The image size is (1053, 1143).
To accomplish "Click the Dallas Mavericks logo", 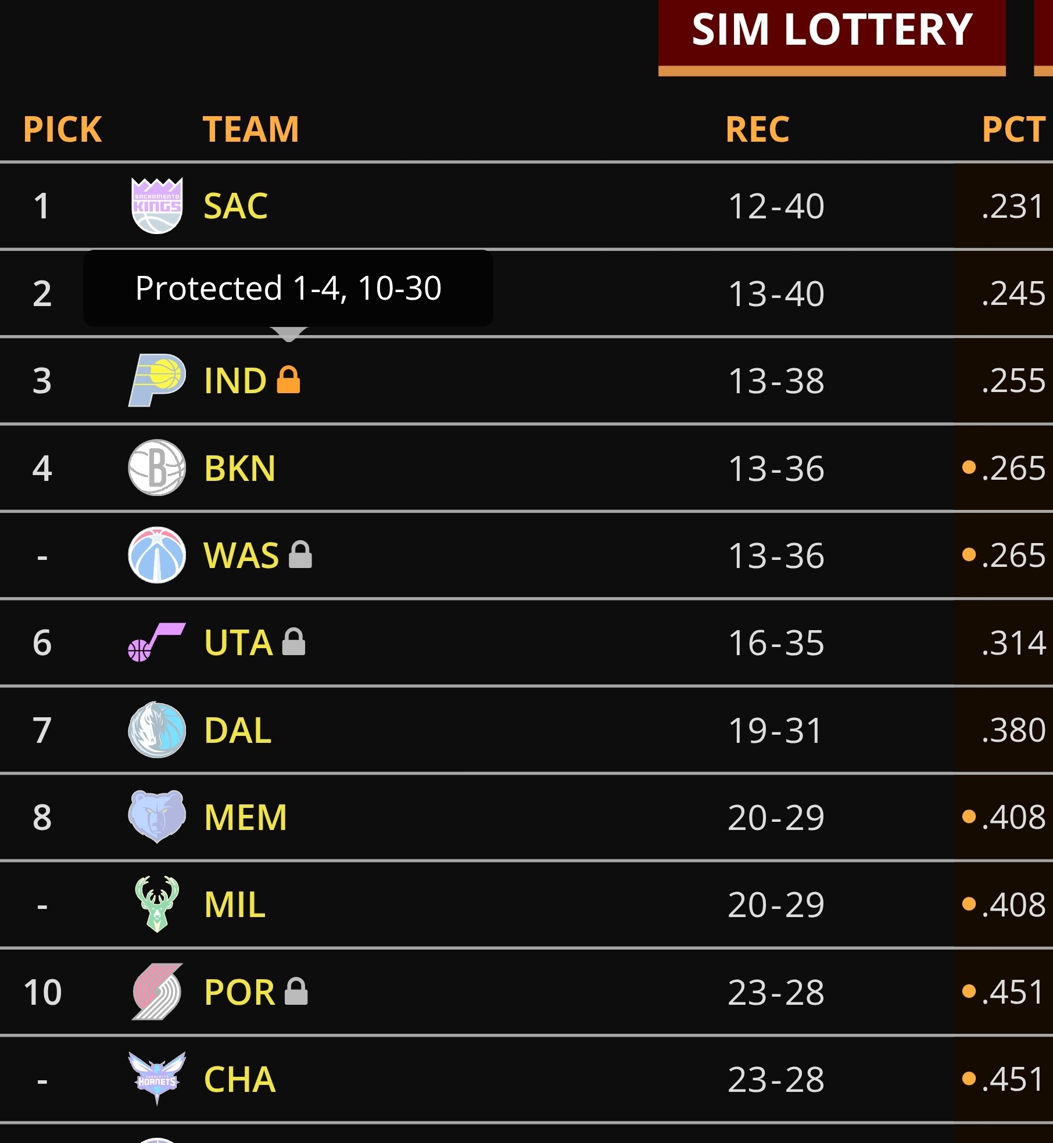I will (157, 729).
